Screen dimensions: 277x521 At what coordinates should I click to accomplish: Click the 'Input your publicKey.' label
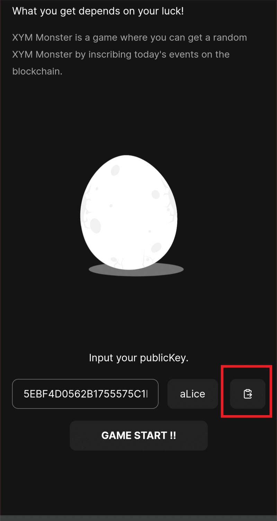point(138,358)
